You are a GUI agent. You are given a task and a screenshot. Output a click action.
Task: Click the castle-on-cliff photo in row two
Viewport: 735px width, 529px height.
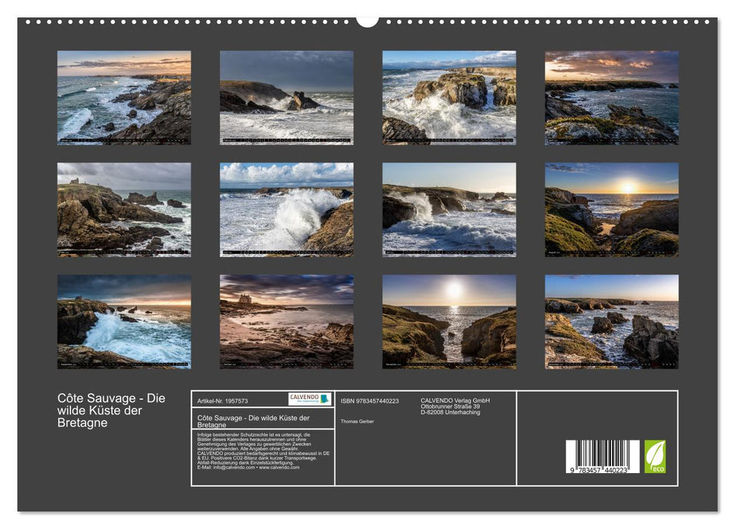point(125,210)
